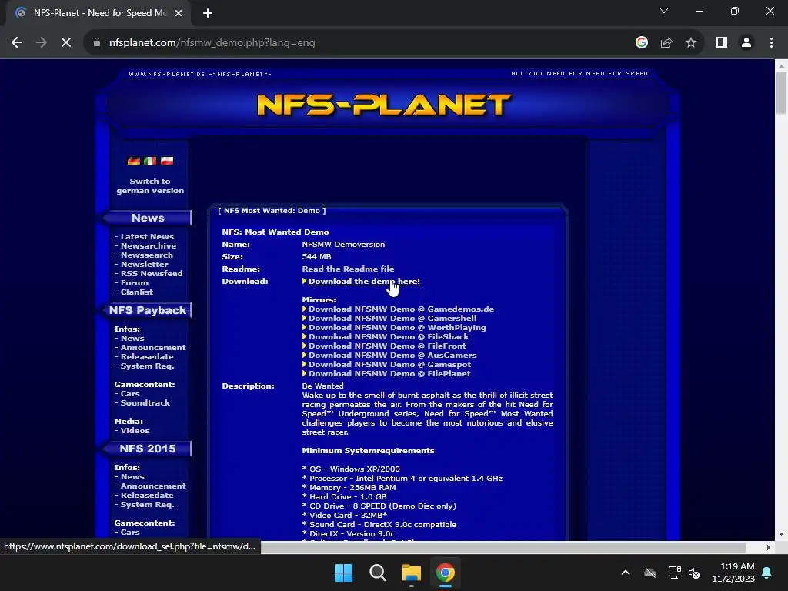Download demo from Gamedemos.de mirror
The width and height of the screenshot is (788, 591).
click(401, 309)
